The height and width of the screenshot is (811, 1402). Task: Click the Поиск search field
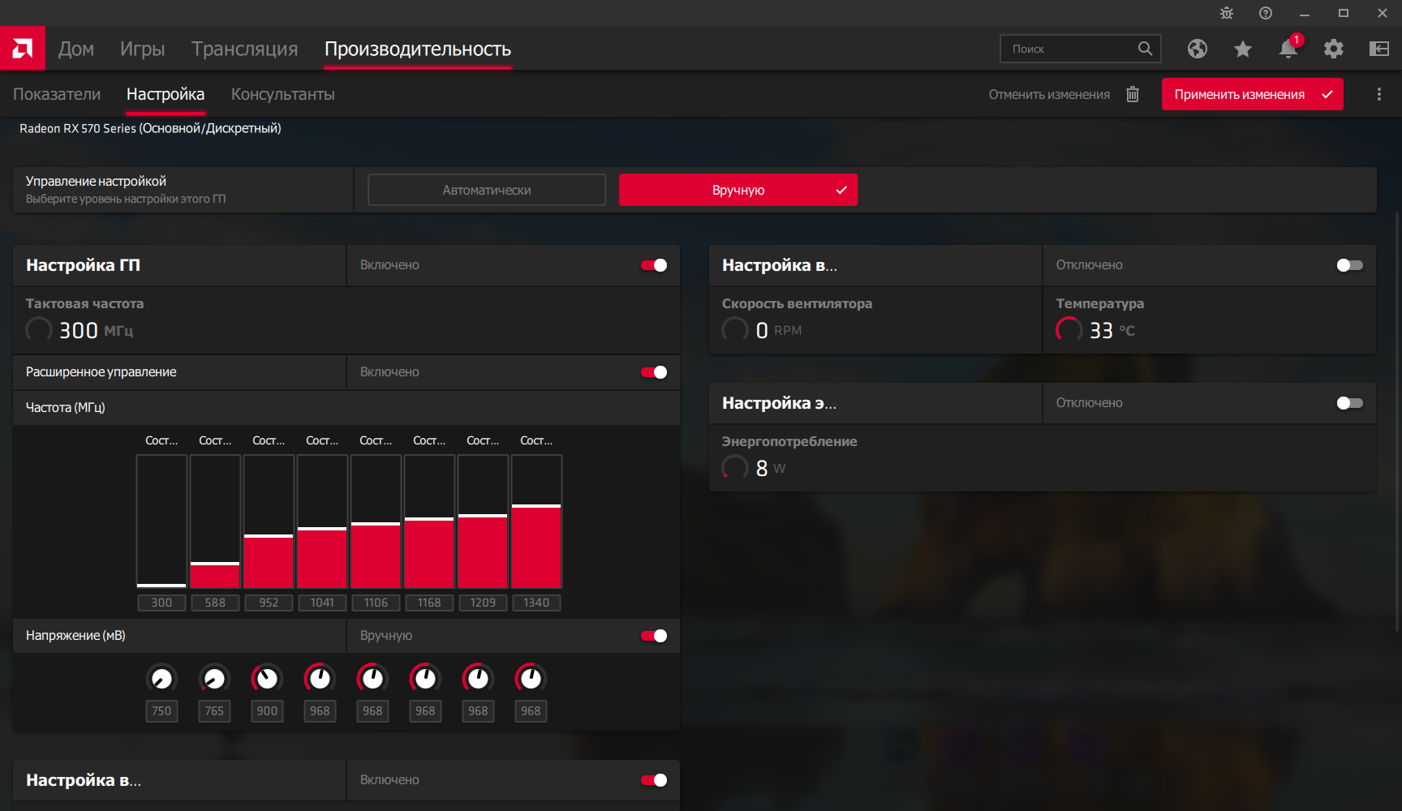click(1080, 49)
